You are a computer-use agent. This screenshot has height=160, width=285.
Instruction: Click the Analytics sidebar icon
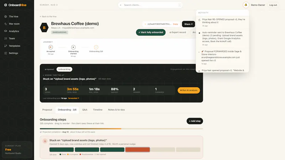6,31
